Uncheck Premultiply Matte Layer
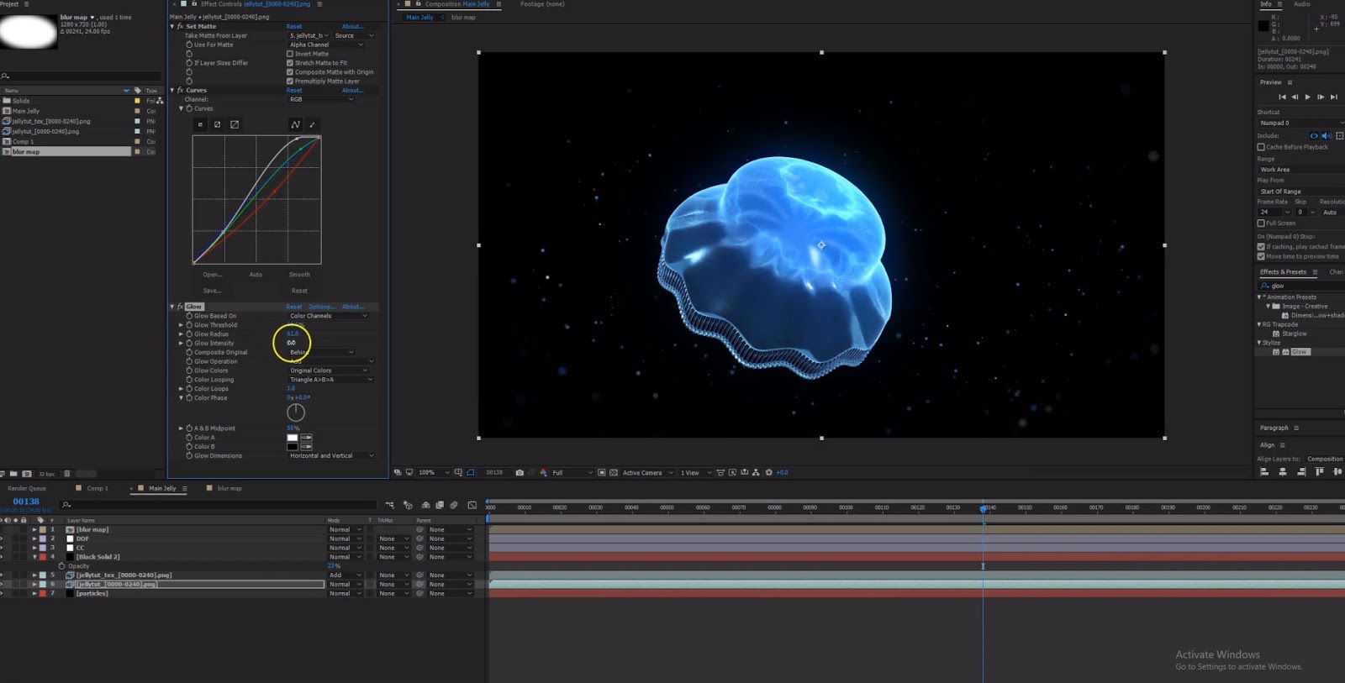 [x=290, y=81]
